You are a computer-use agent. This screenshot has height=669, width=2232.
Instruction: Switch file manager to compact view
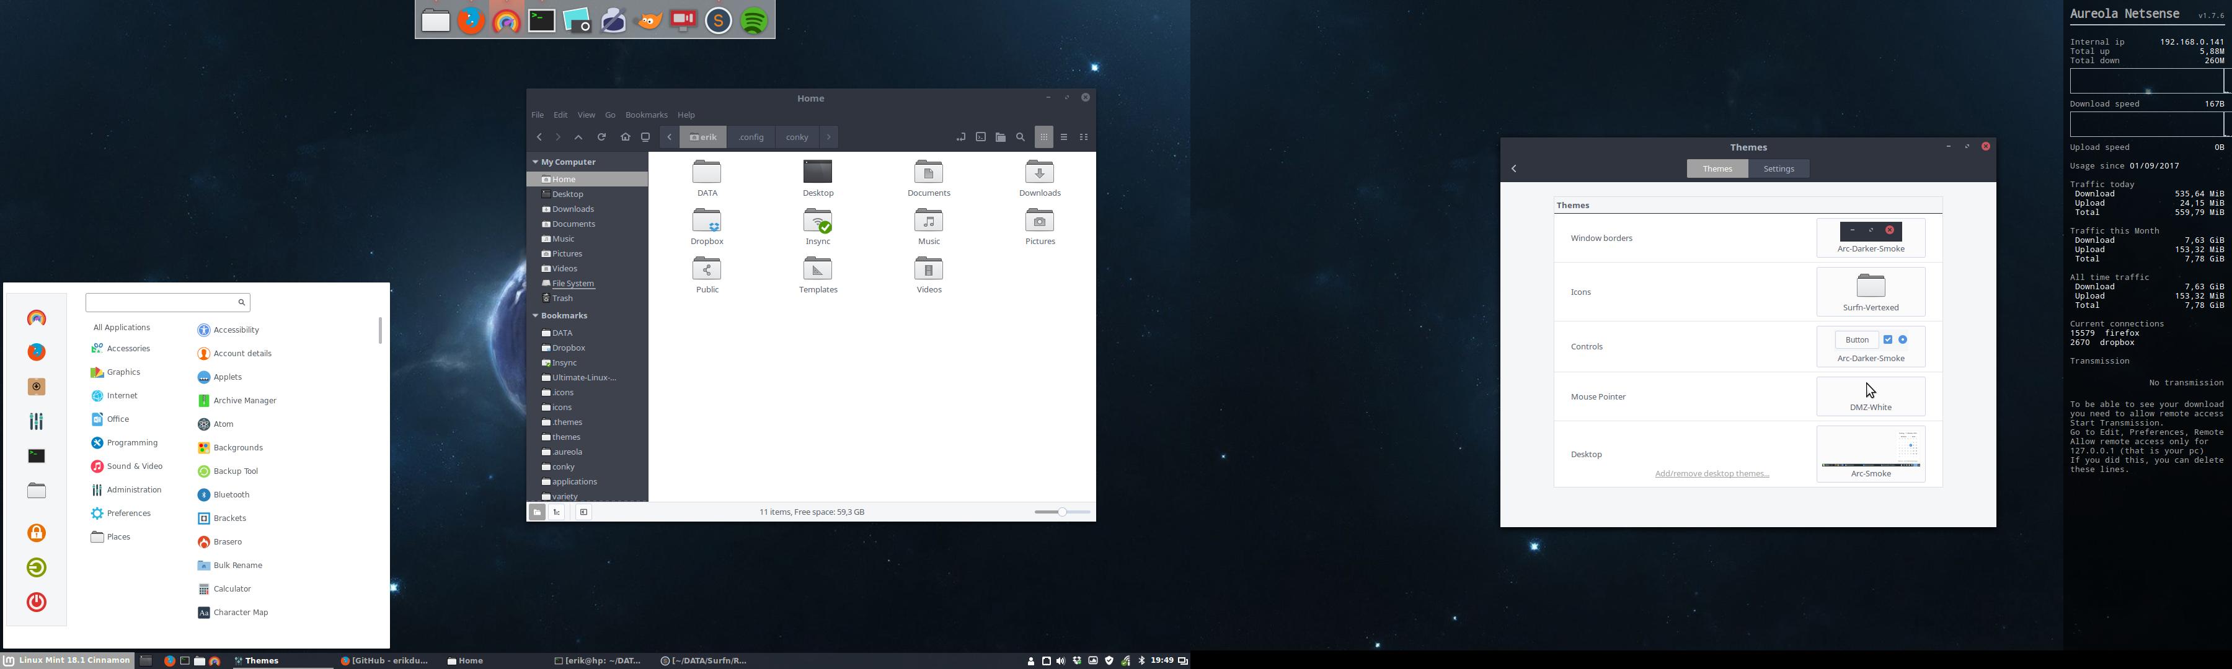1084,138
